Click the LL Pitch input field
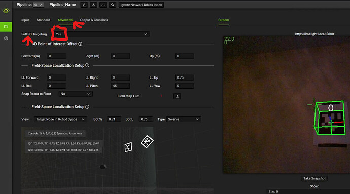Image resolution: width=350 pixels, height=194 pixels. (x=120, y=86)
